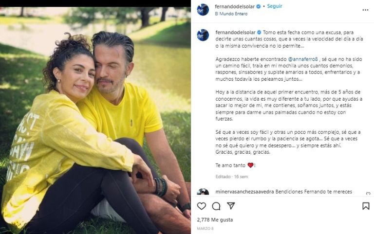Open three-dot more options menu

[x=365, y=10]
